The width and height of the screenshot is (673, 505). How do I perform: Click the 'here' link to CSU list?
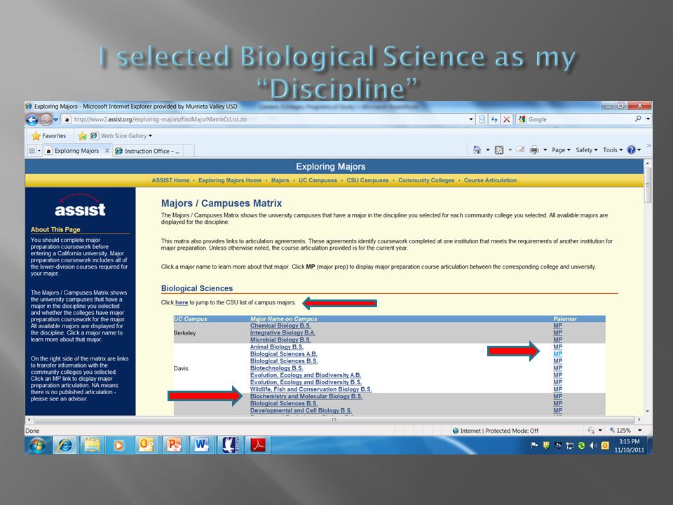(x=182, y=302)
